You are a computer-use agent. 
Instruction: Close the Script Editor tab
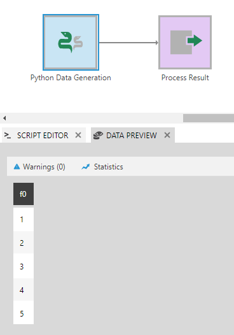(78, 135)
